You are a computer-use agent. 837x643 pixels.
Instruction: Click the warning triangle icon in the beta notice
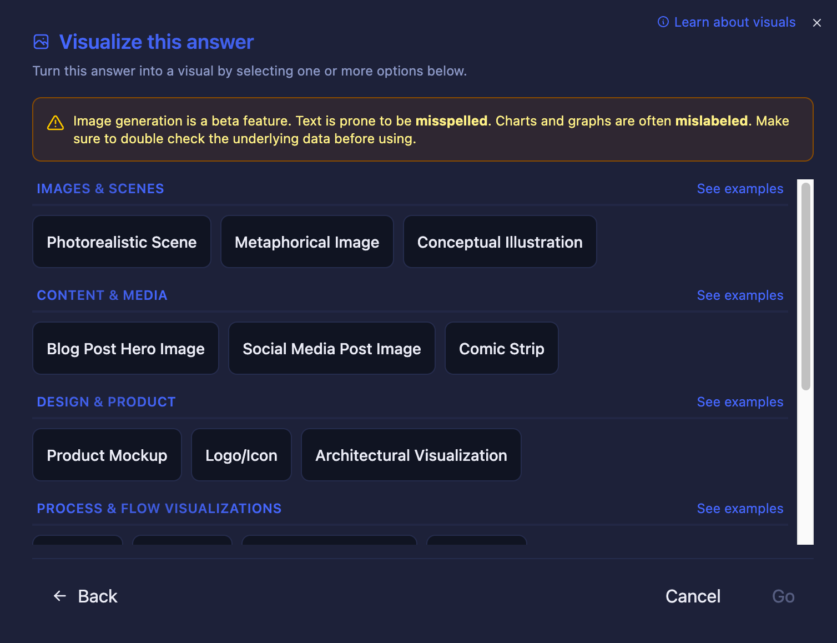(56, 123)
